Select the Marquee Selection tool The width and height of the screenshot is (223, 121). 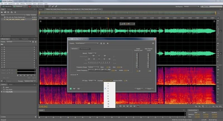[47, 6]
